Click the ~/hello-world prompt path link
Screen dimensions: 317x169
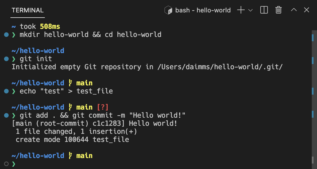[38, 50]
